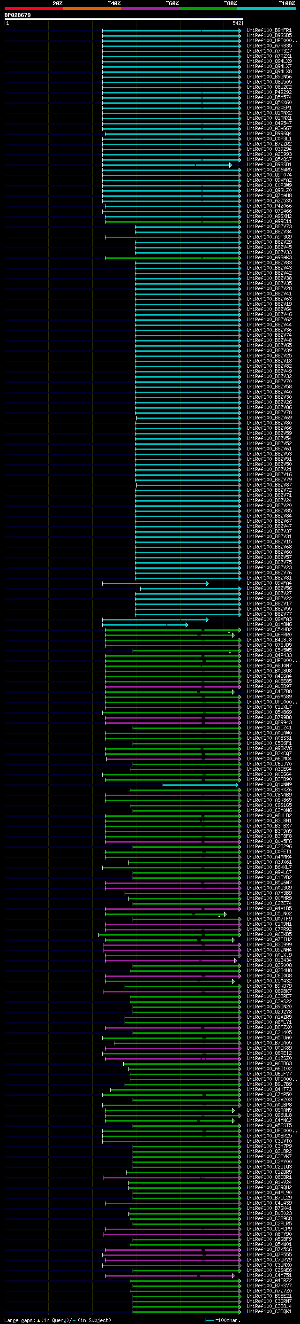The width and height of the screenshot is (300, 1324).
Task: Click the query end position 542
Action: pyautogui.click(x=236, y=23)
